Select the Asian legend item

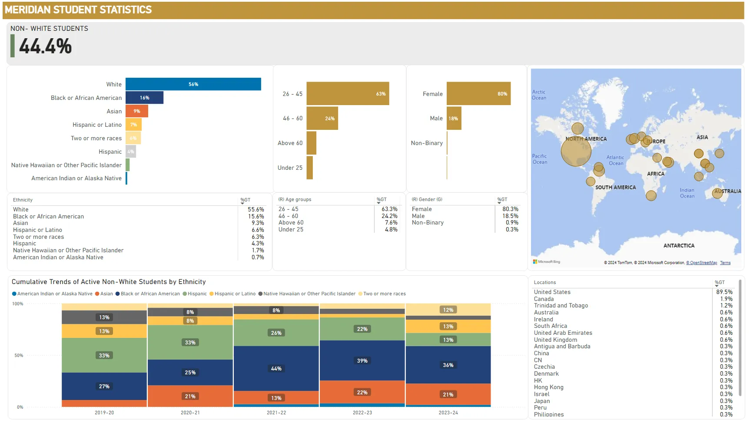(x=104, y=294)
